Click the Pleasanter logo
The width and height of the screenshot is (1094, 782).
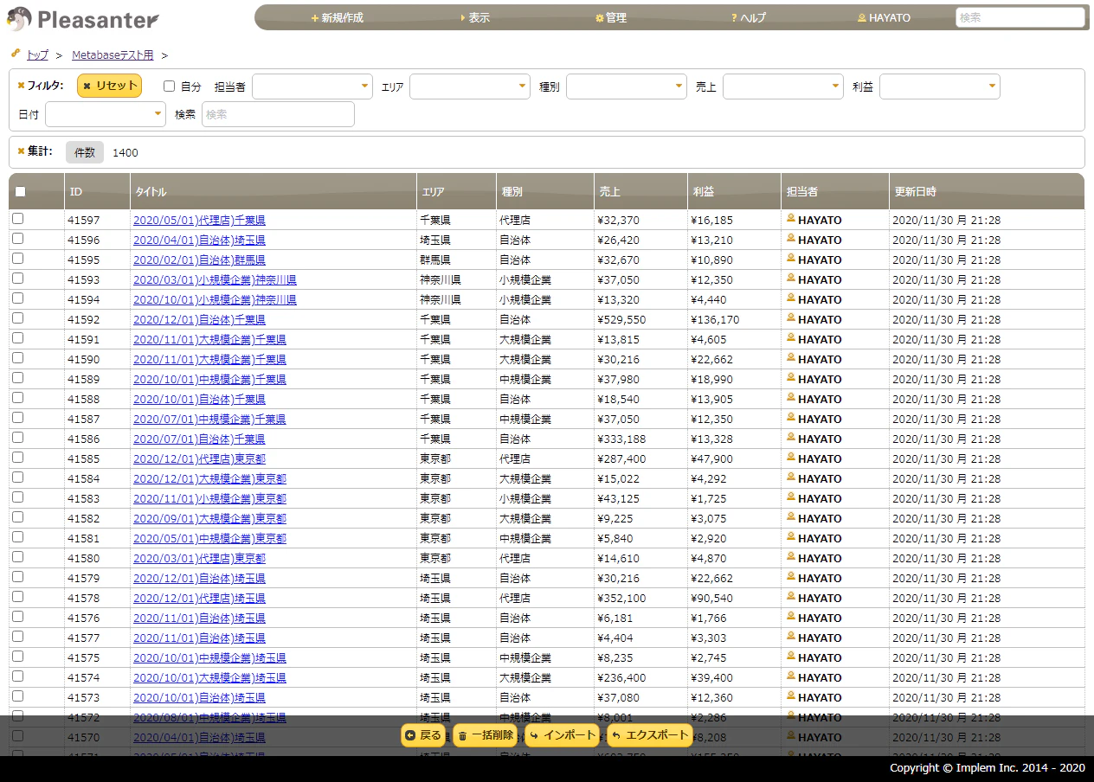[x=83, y=18]
